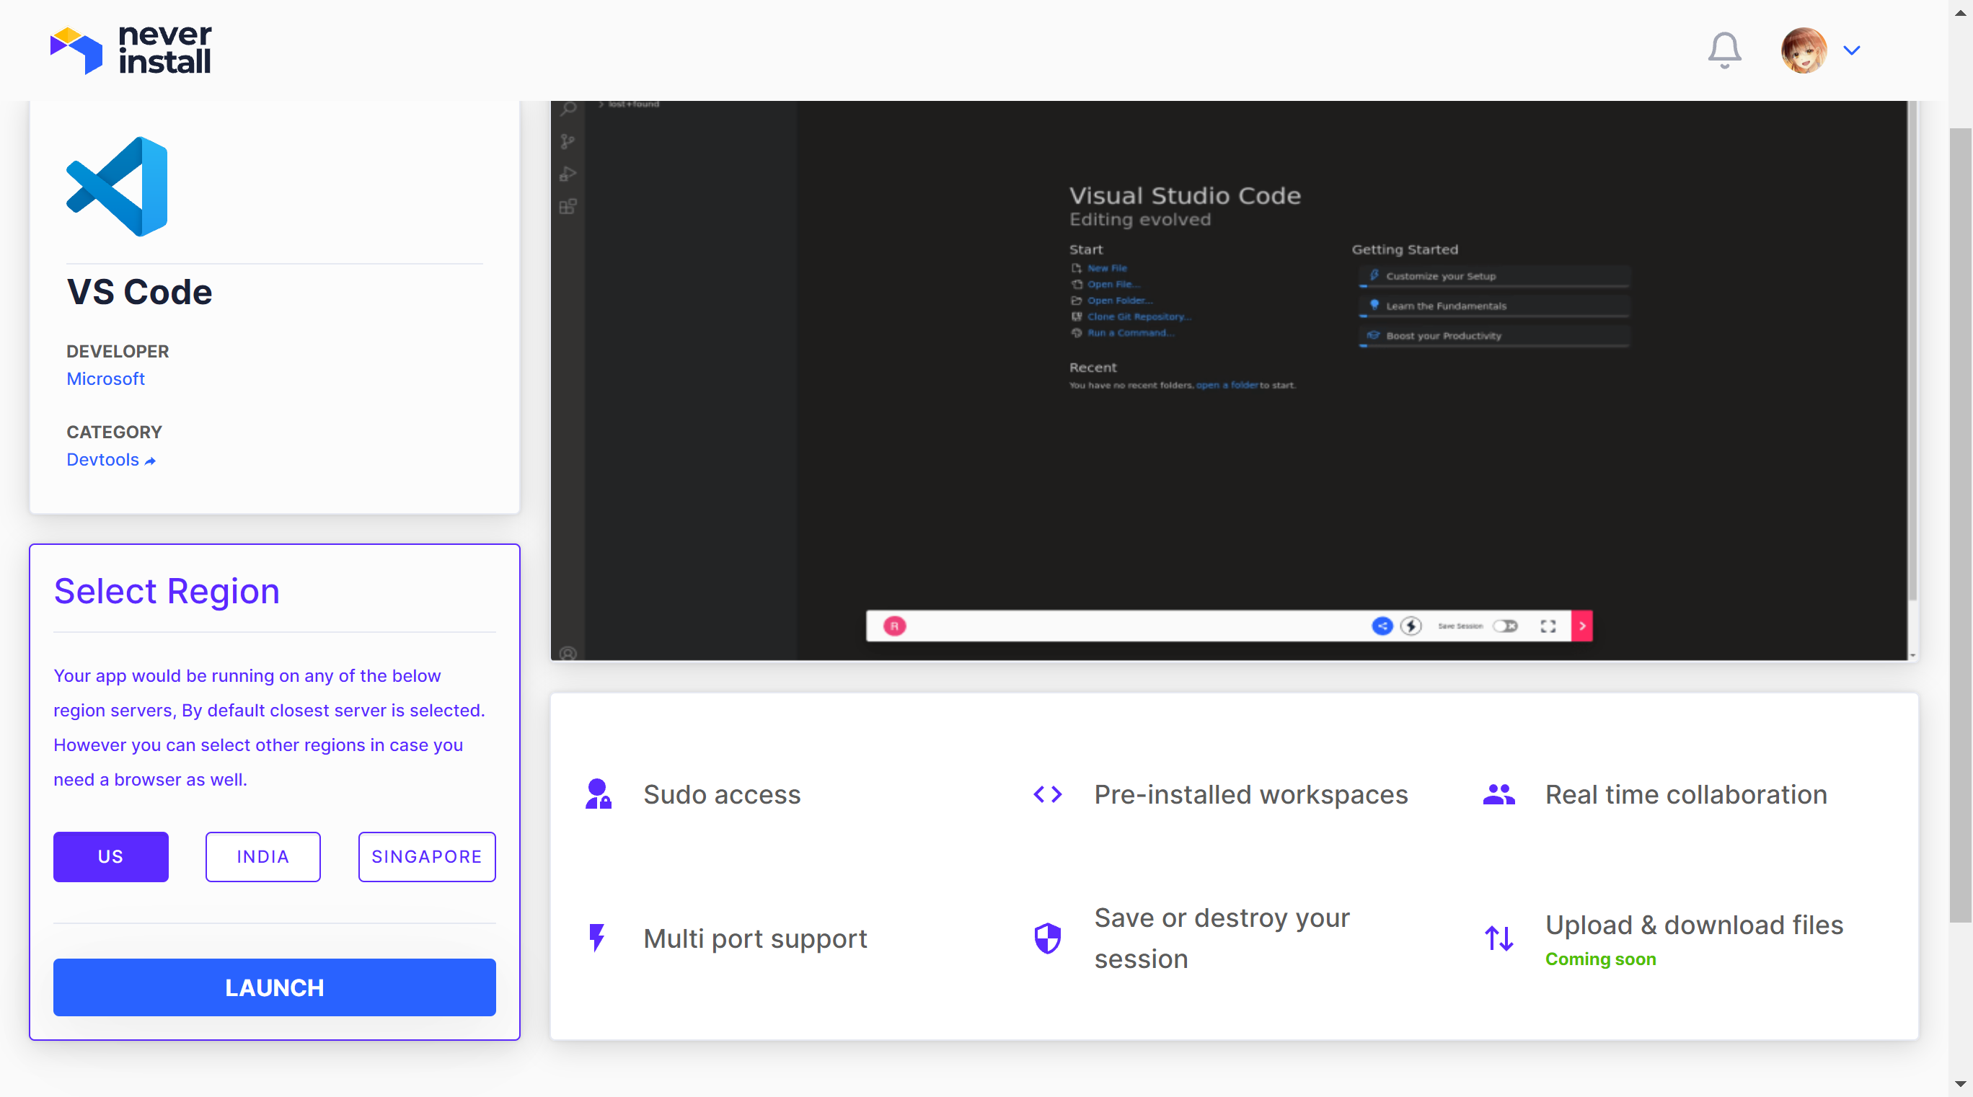Viewport: 1973px width, 1097px height.
Task: Open the user profile avatar menu
Action: coord(1803,50)
